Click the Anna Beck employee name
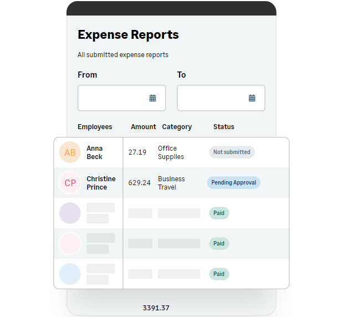Viewport: 343px width, 317px height. click(x=95, y=152)
